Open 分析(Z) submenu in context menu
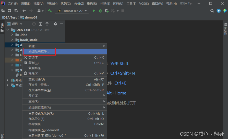Image resolution: width=228 pixels, height=139 pixels. click(65, 95)
